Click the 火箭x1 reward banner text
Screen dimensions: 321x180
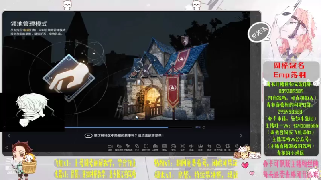click(95, 174)
